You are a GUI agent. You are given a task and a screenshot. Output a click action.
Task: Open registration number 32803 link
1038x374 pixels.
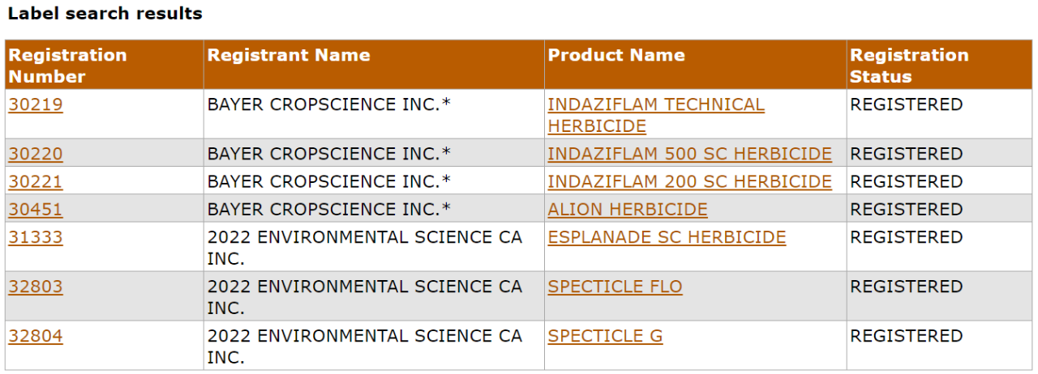pos(36,287)
